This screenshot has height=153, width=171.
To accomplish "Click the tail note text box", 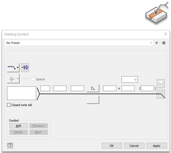I will click(x=22, y=93).
